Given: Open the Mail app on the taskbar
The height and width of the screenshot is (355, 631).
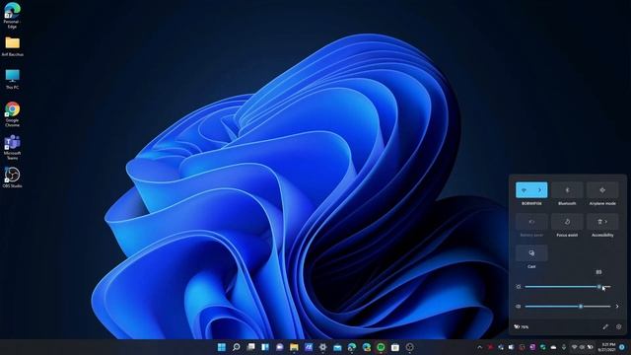Looking at the screenshot, I should click(337, 347).
